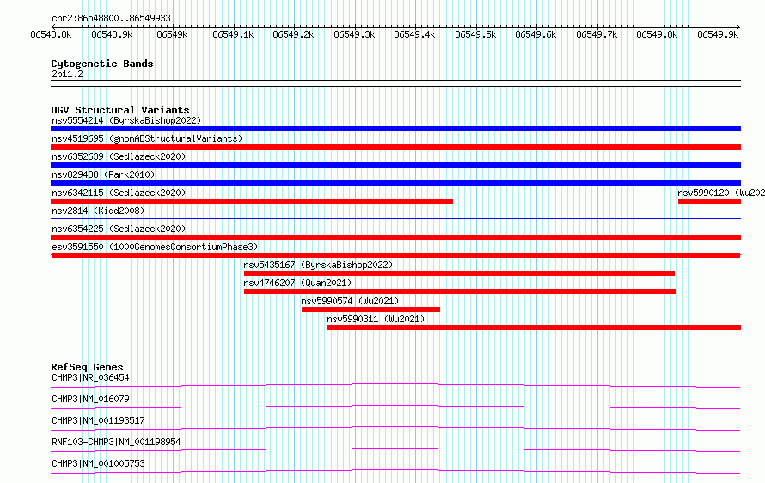Open nsv5435167 (ByrskaBishop2022) label
The height and width of the screenshot is (483, 765).
pyautogui.click(x=318, y=265)
